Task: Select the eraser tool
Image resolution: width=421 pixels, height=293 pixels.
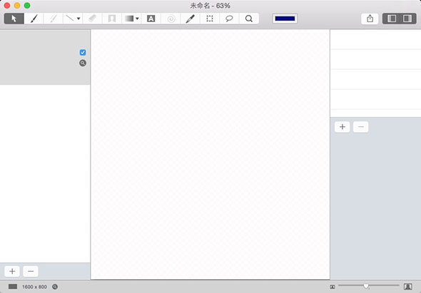Action: pyautogui.click(x=92, y=19)
